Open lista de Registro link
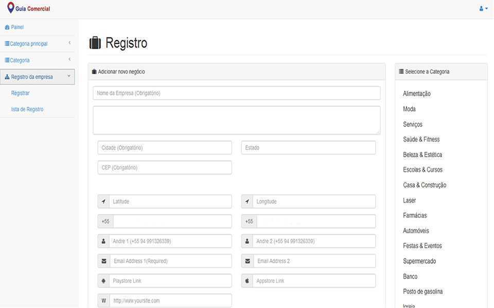 (27, 109)
